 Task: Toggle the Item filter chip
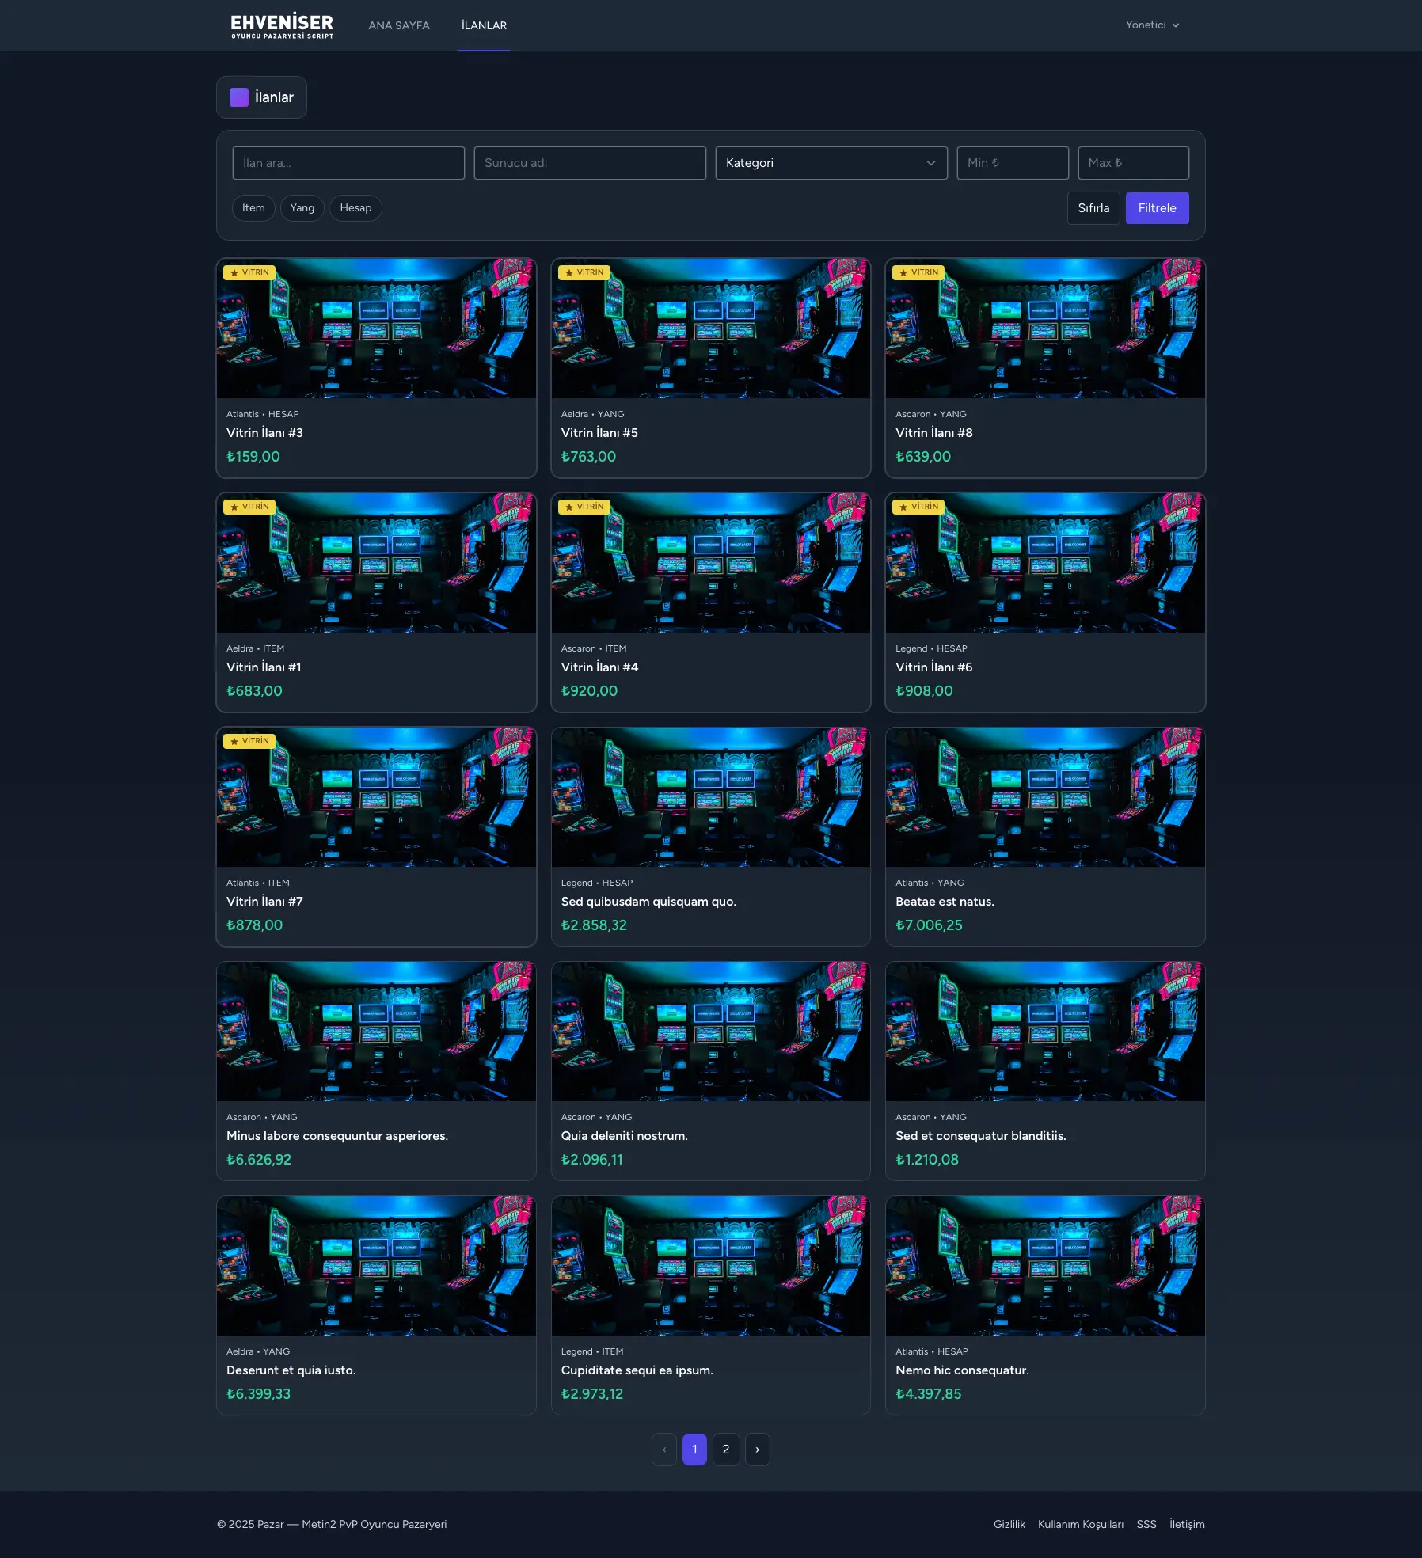(x=253, y=208)
